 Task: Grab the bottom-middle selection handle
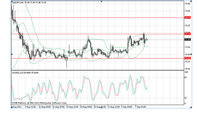click(x=101, y=108)
